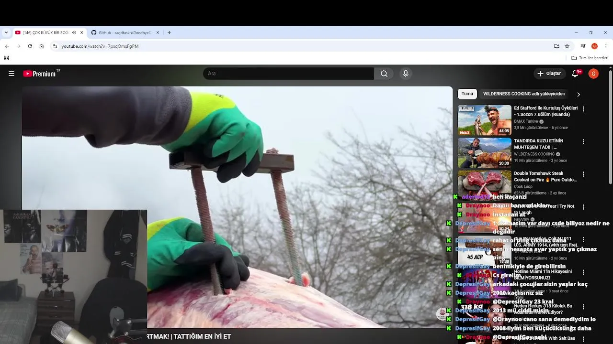This screenshot has height=344, width=613.
Task: Open YouTube notifications bell
Action: 576,74
